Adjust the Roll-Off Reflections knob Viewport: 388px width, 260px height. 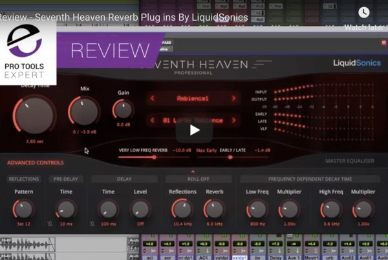point(182,208)
